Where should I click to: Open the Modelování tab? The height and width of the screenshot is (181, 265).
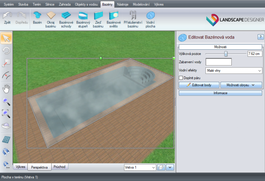[x=141, y=4]
